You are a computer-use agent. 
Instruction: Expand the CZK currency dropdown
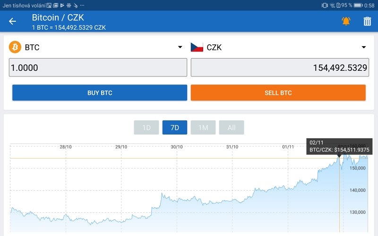coord(364,47)
